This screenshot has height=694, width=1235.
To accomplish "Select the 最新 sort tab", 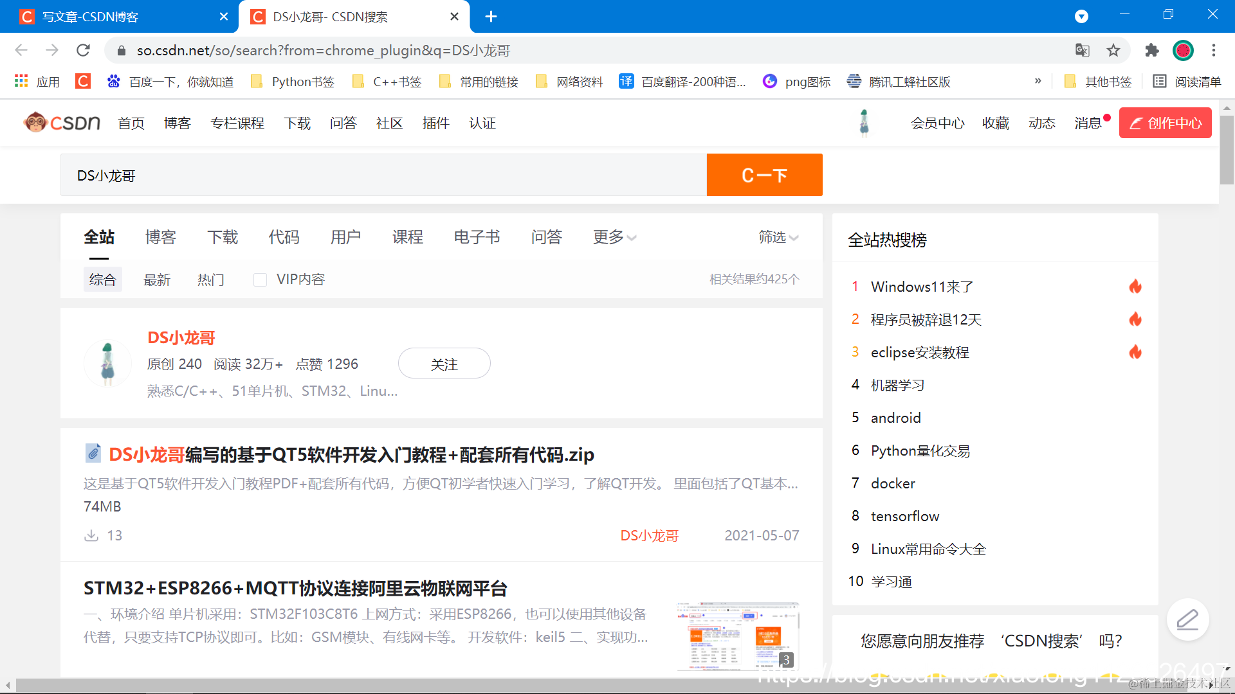I will [x=156, y=280].
